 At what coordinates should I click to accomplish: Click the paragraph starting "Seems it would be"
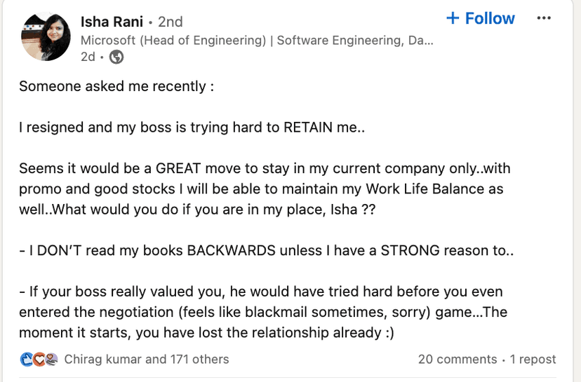click(x=261, y=189)
